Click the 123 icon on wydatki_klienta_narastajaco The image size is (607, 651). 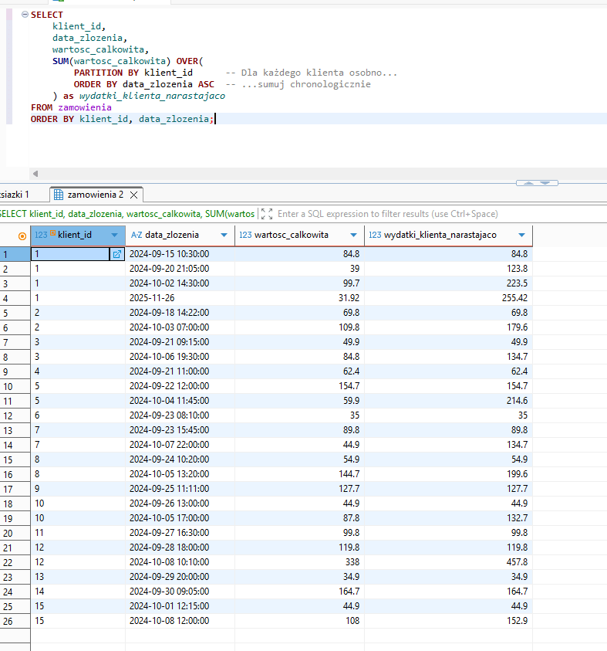[375, 235]
